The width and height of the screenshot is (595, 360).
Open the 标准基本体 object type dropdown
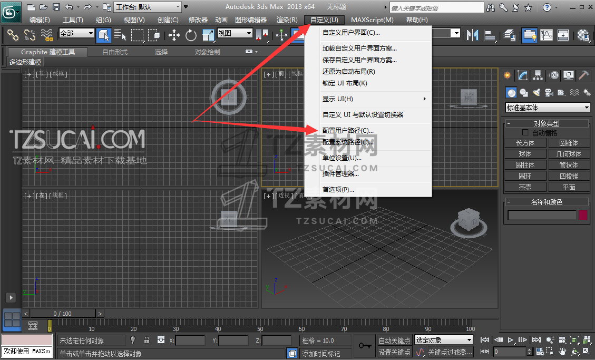click(x=548, y=108)
